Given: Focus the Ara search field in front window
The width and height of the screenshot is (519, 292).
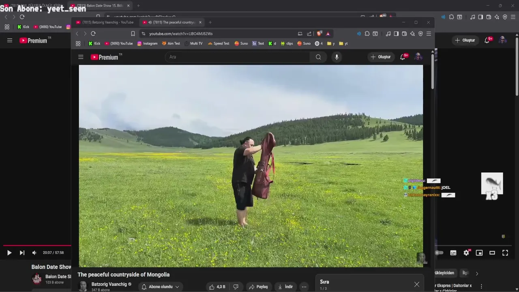Looking at the screenshot, I should tap(238, 57).
